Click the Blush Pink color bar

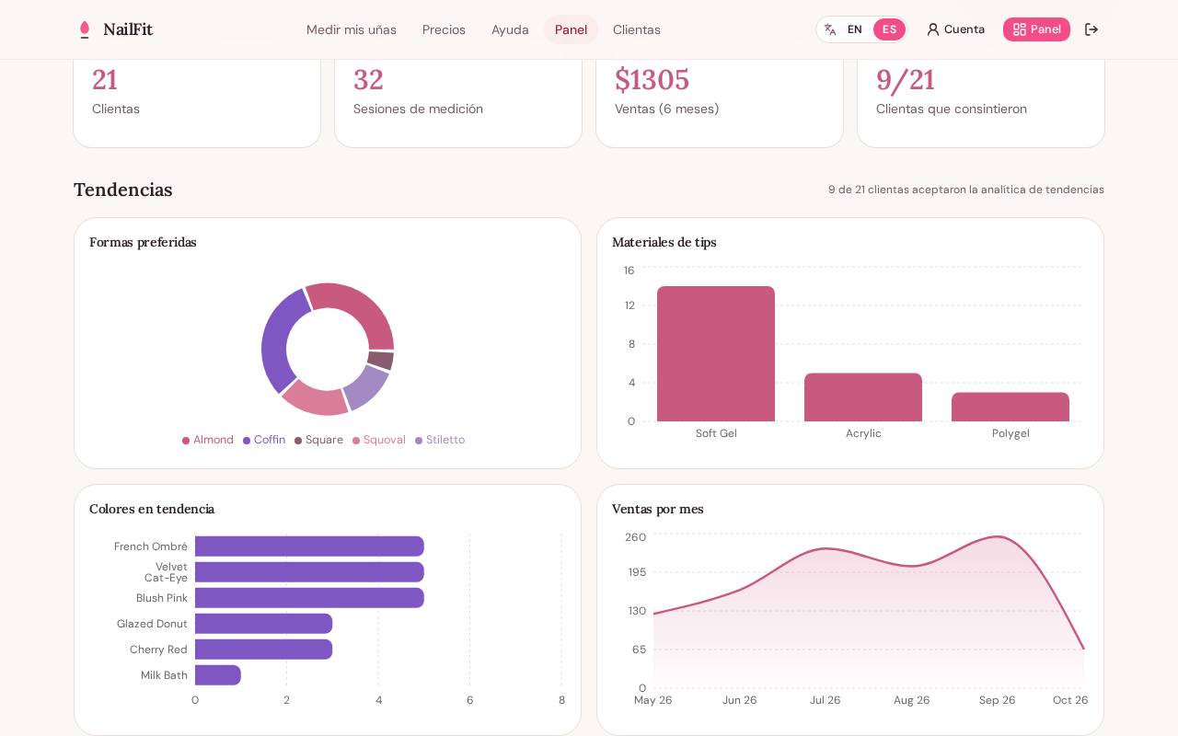(x=309, y=598)
